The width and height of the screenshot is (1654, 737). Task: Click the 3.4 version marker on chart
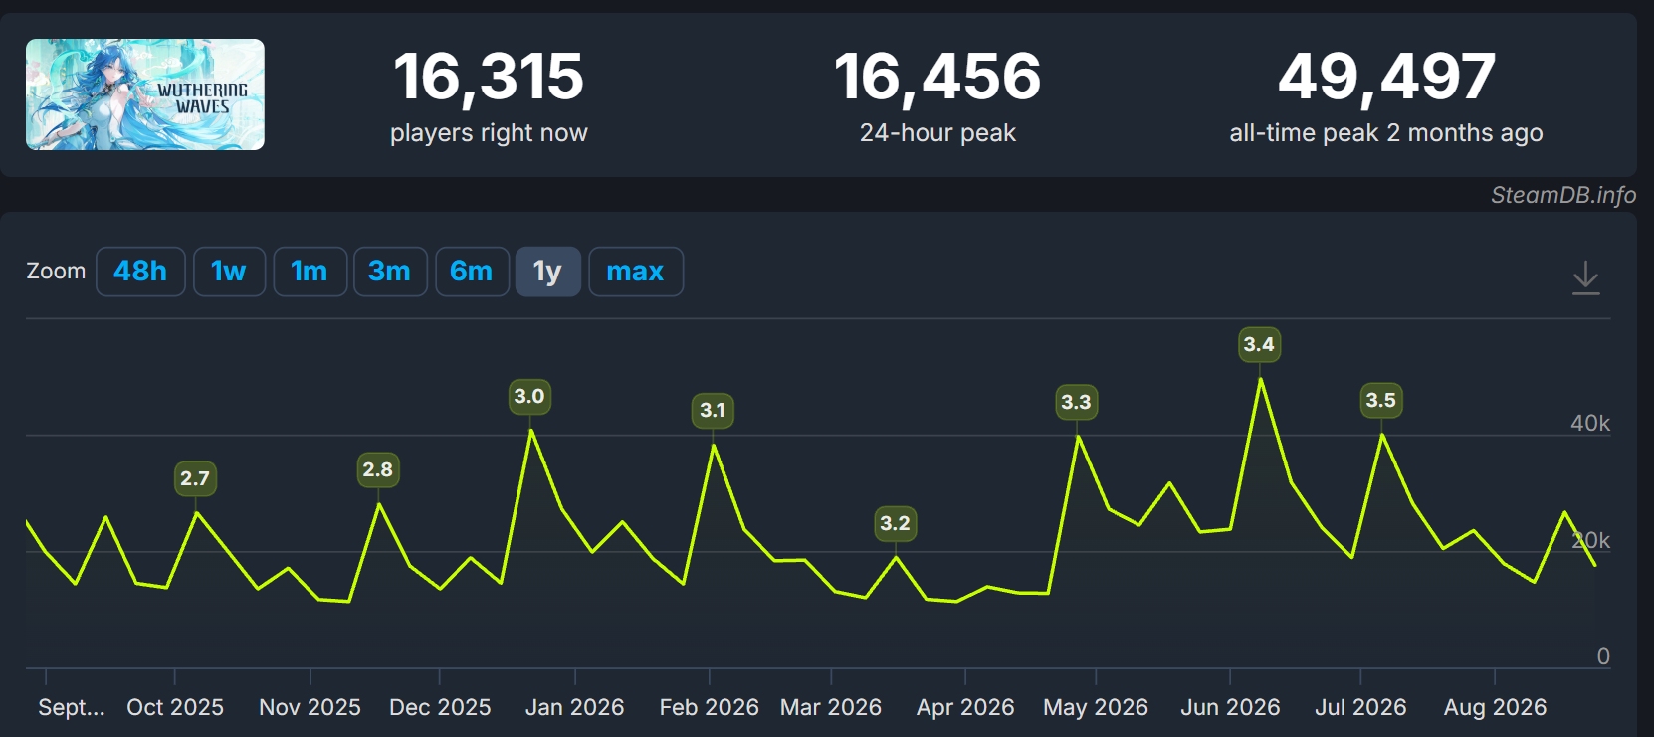[1259, 344]
